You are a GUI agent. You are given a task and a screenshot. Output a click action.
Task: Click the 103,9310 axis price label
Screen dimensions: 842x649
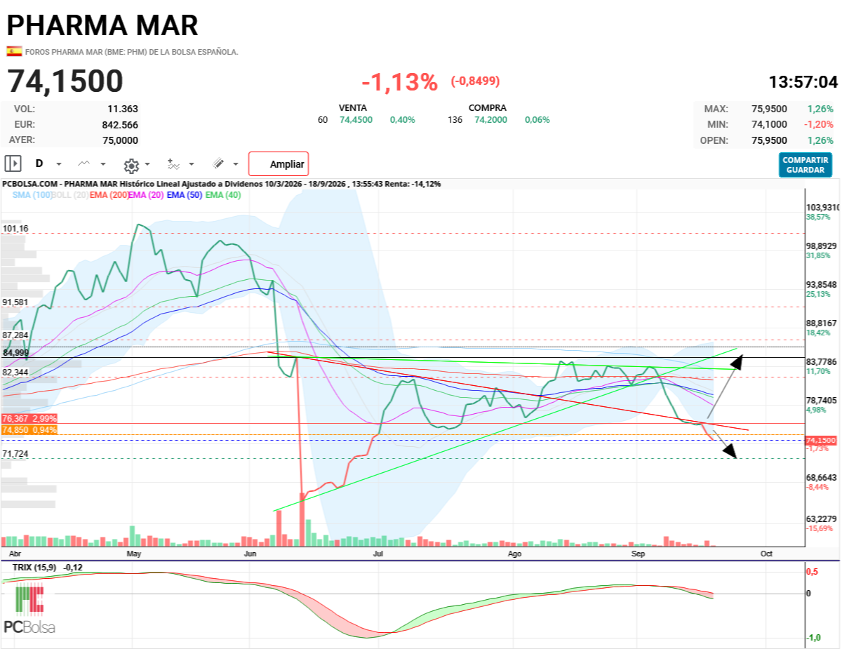(822, 208)
